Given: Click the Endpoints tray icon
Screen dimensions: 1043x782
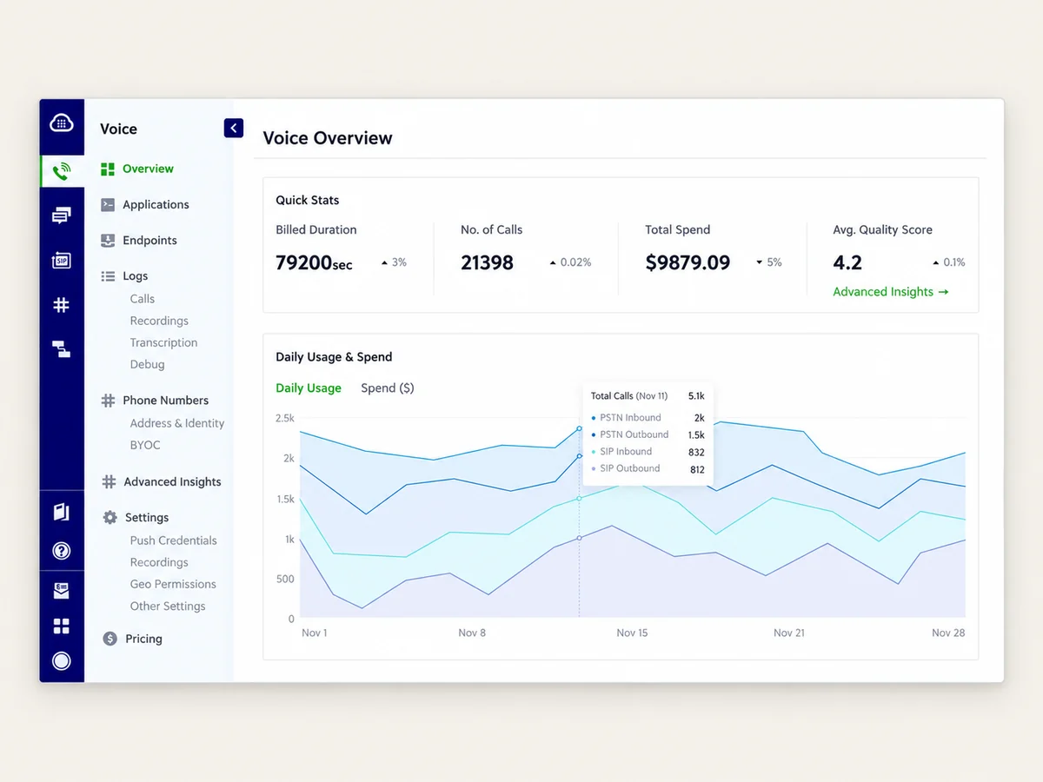Looking at the screenshot, I should (x=108, y=240).
